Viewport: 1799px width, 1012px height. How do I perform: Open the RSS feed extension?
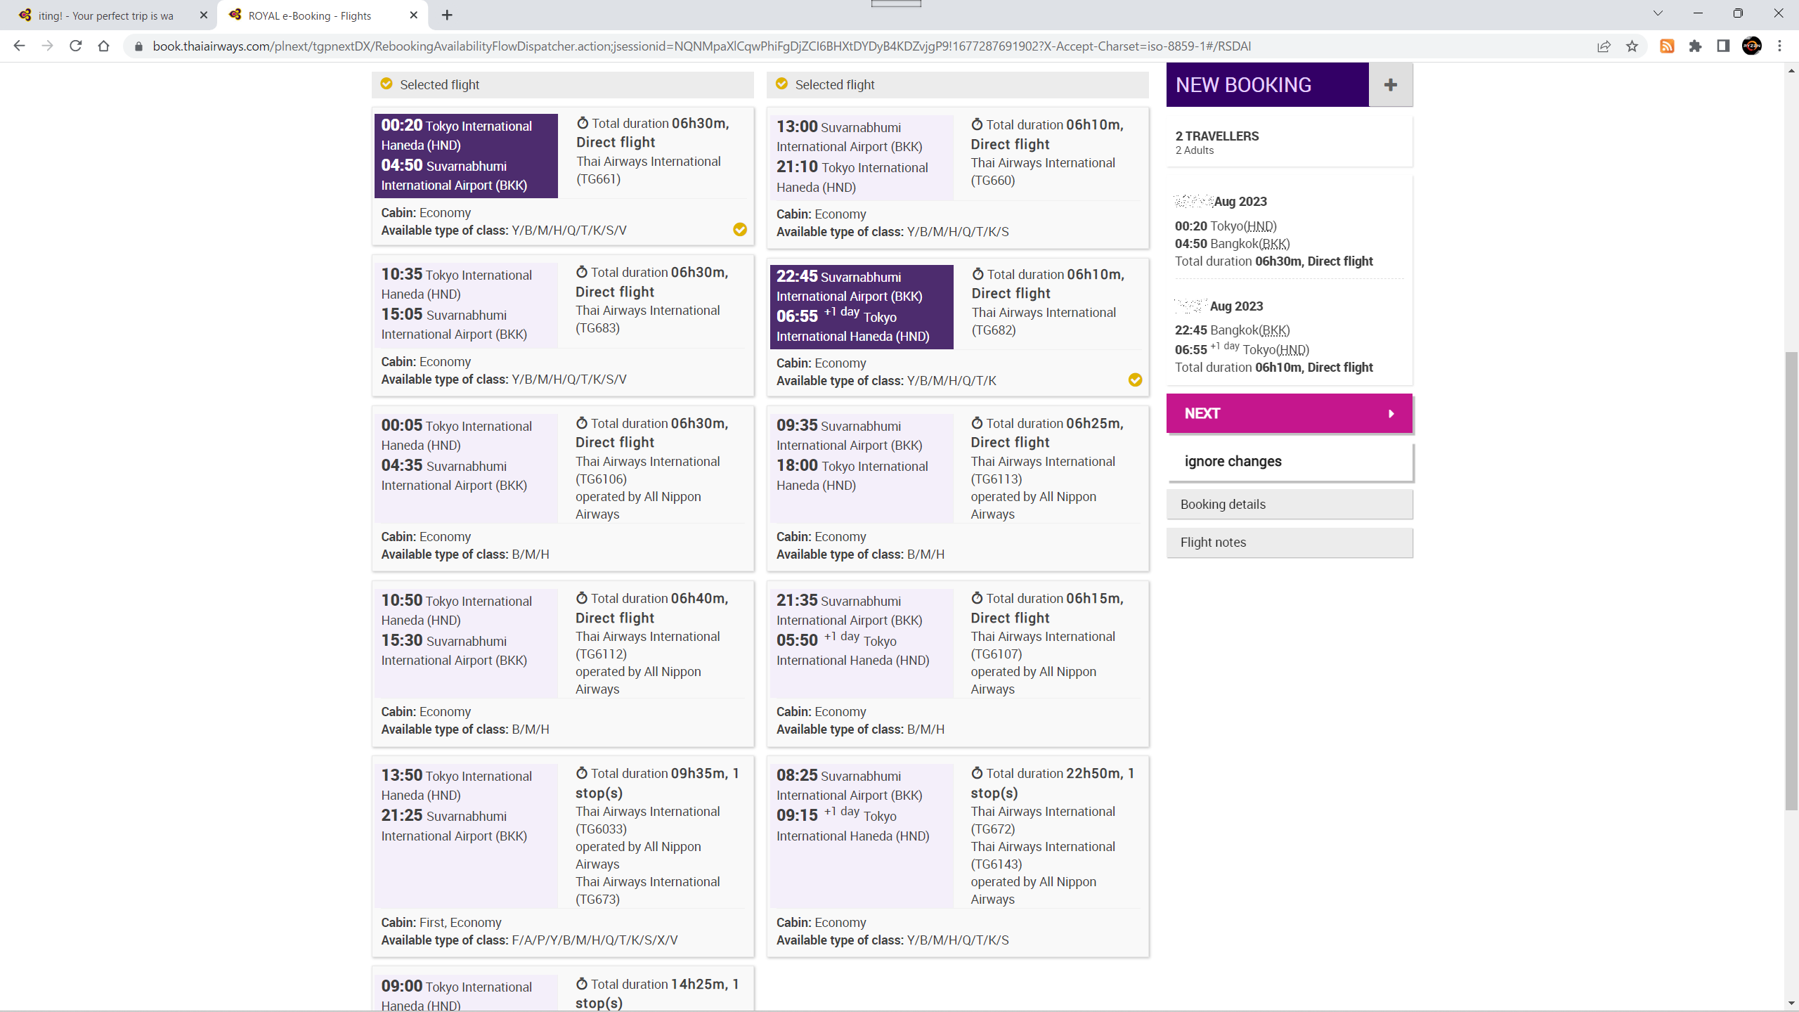coord(1667,46)
